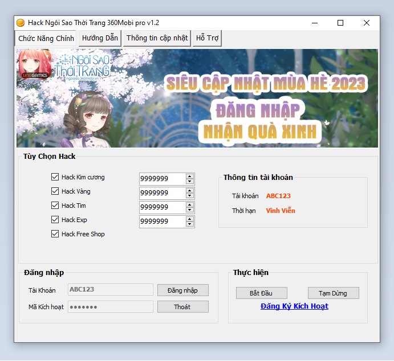
Task: Select the Hỗ Trợ tab
Action: point(208,38)
